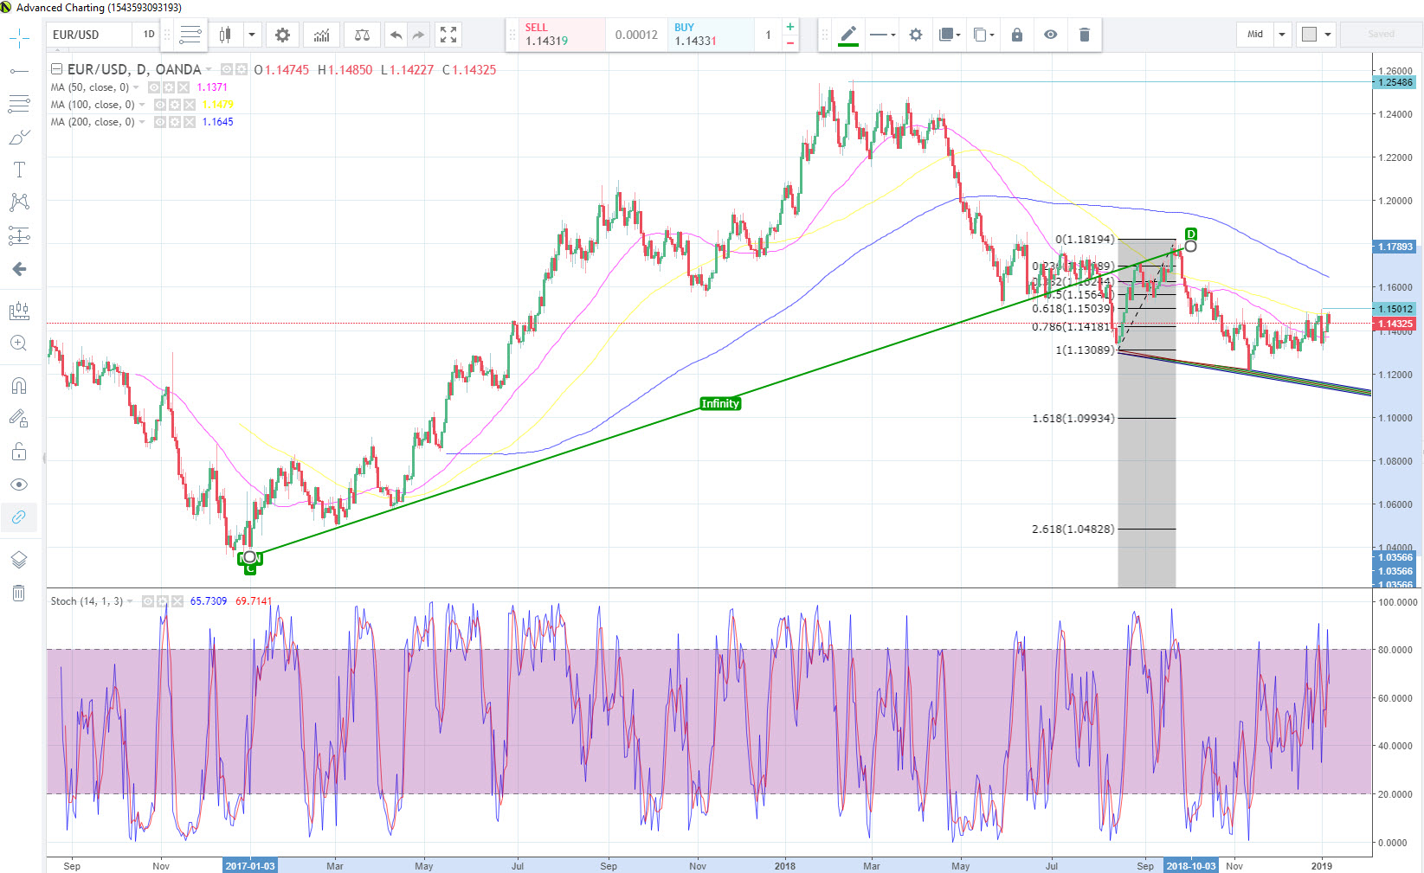Viewport: 1424px width, 873px height.
Task: Click the compare symbols scales icon
Action: click(362, 35)
